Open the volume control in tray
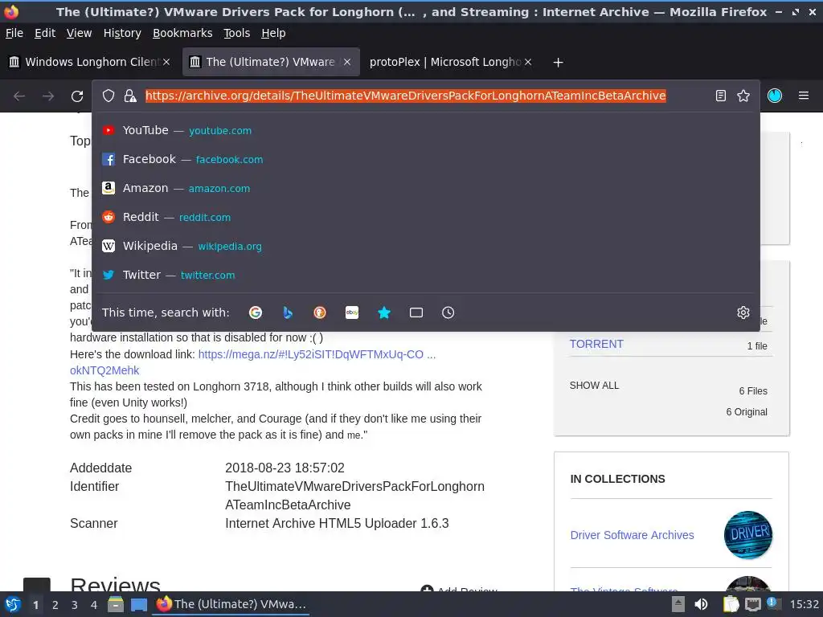Viewport: 823px width, 617px height. 701,604
